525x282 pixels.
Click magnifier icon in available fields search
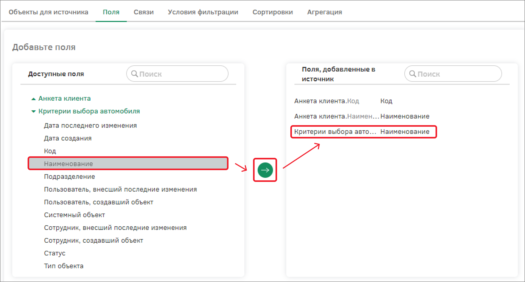pyautogui.click(x=134, y=74)
